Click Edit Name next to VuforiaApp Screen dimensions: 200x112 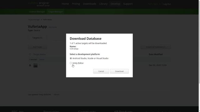[x=53, y=27]
